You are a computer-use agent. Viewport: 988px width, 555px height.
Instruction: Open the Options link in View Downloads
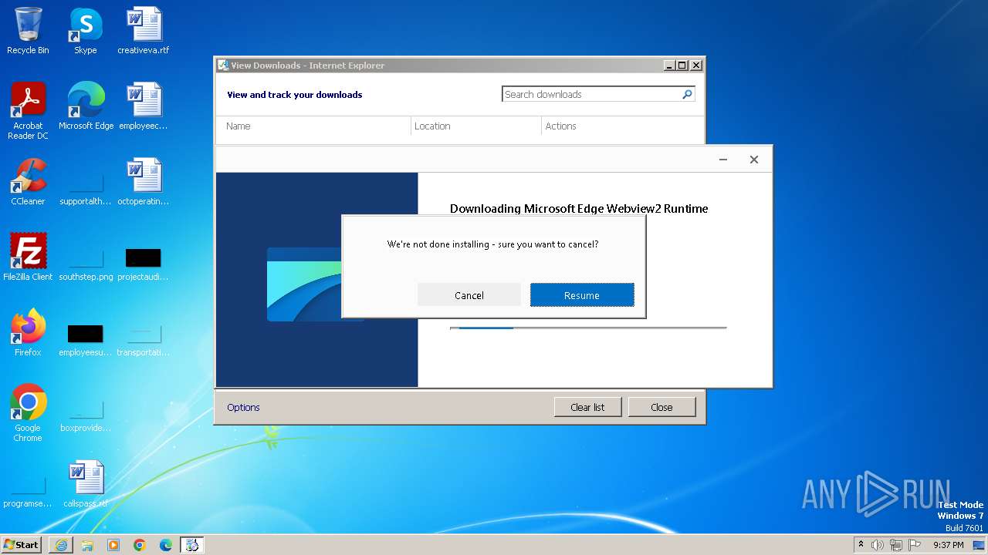[x=243, y=407]
